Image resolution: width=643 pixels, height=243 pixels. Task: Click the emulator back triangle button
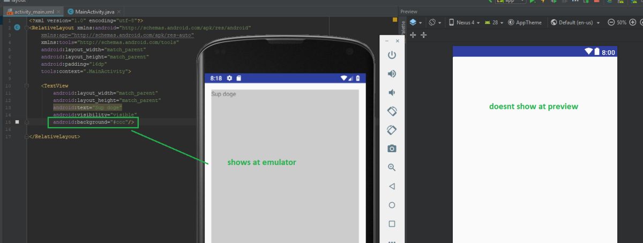pos(392,186)
